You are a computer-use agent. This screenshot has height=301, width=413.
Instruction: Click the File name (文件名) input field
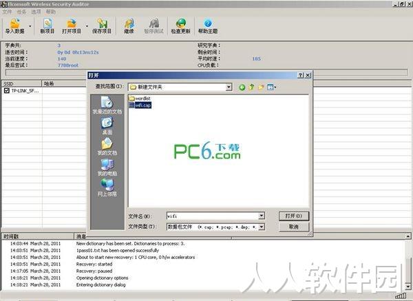pyautogui.click(x=213, y=216)
